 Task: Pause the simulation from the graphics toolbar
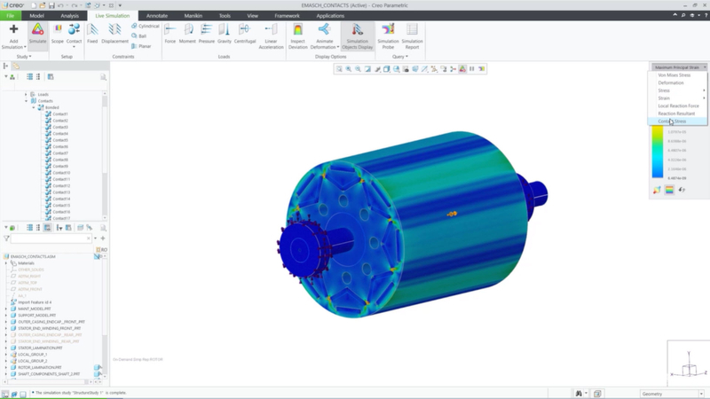pos(472,68)
